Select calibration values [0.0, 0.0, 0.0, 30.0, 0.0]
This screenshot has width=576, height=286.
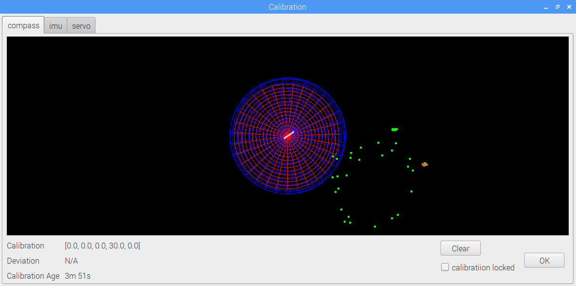pyautogui.click(x=102, y=246)
